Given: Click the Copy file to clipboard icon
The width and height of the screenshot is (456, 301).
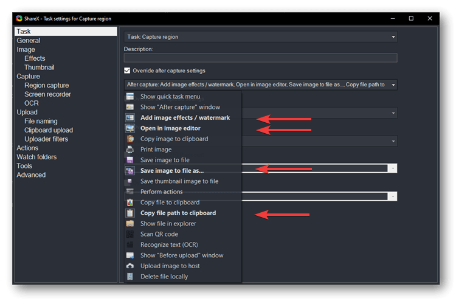Looking at the screenshot, I should [130, 202].
